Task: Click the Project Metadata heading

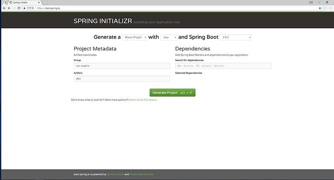Action: point(95,49)
